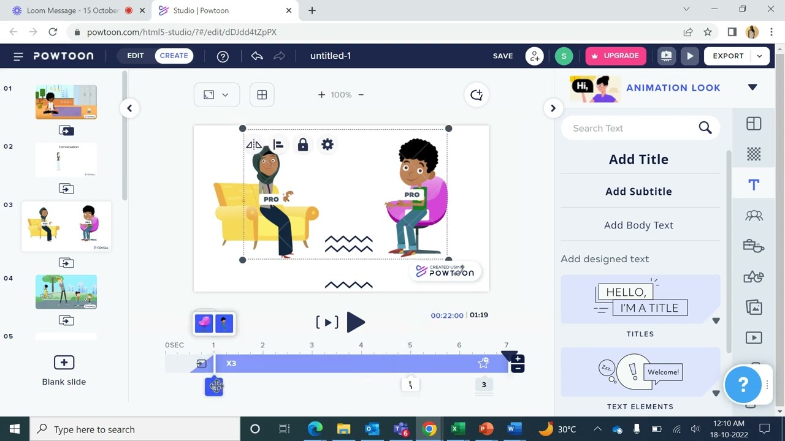Select pink chair object in timeline popup

(x=204, y=323)
